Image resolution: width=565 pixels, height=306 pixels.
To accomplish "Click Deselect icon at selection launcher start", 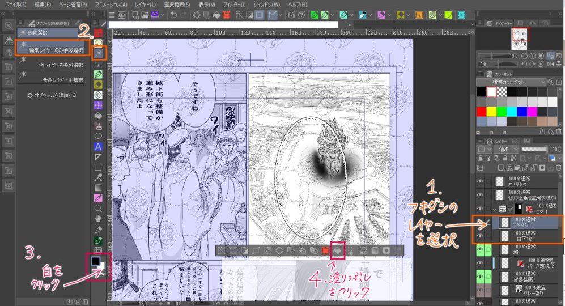I will [222, 250].
